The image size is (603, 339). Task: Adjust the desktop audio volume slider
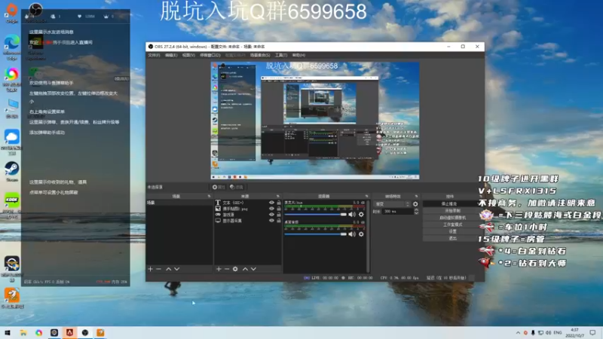pyautogui.click(x=315, y=234)
